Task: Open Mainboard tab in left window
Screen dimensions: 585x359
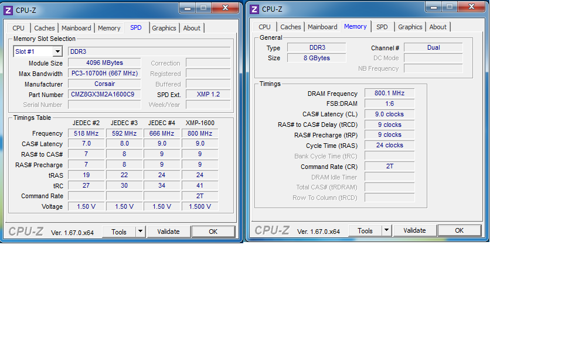Action: [76, 28]
